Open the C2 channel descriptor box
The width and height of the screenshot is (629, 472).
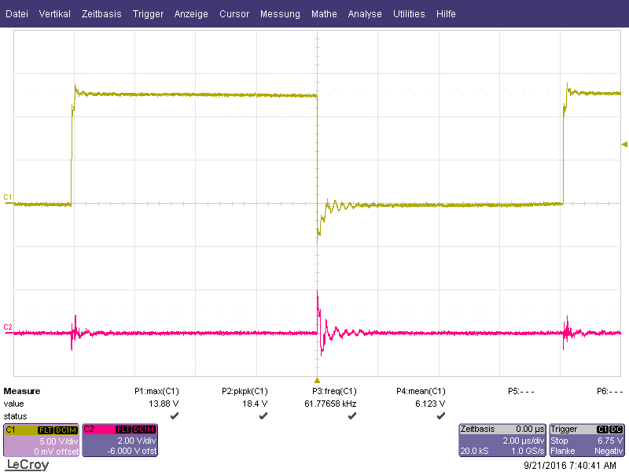(120, 441)
